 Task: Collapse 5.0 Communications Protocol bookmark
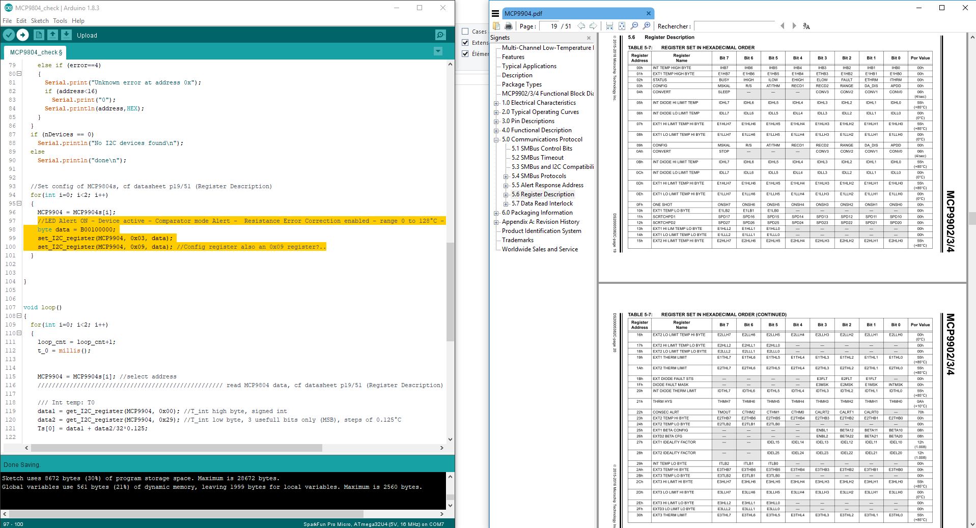(x=496, y=140)
